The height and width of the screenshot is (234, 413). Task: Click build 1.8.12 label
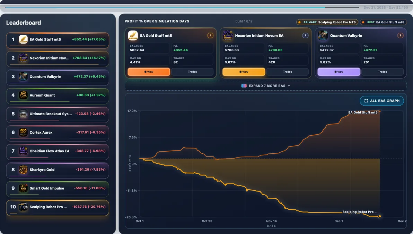click(244, 21)
